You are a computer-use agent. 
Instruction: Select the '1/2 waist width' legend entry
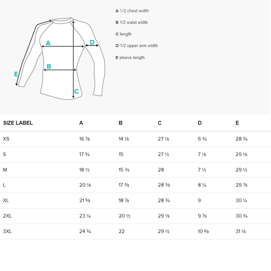tap(132, 22)
